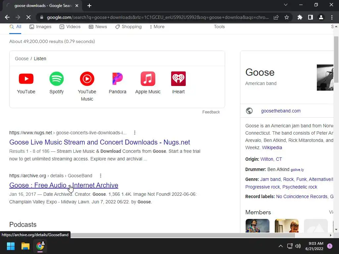This screenshot has height=254, width=339.
Task: Open Pandora listening option
Action: click(118, 83)
